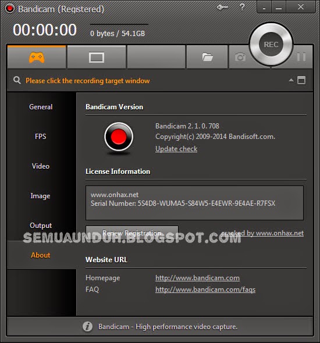320x343 pixels.
Task: Click the target window search magnifier icon
Action: 17,80
